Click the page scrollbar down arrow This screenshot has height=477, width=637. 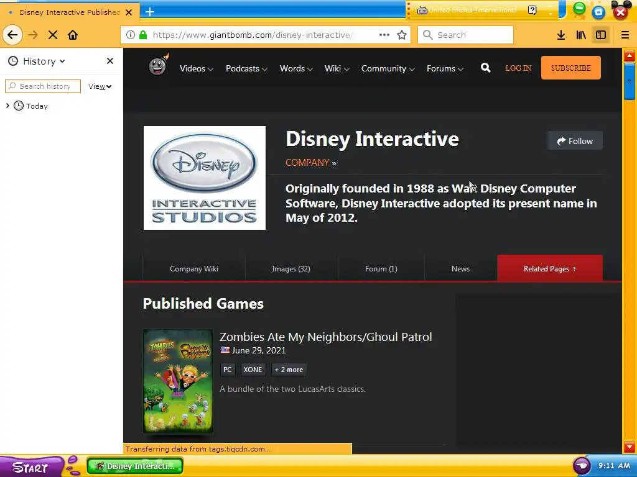pos(630,447)
